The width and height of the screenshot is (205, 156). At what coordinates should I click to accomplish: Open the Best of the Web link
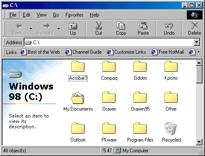coord(40,52)
